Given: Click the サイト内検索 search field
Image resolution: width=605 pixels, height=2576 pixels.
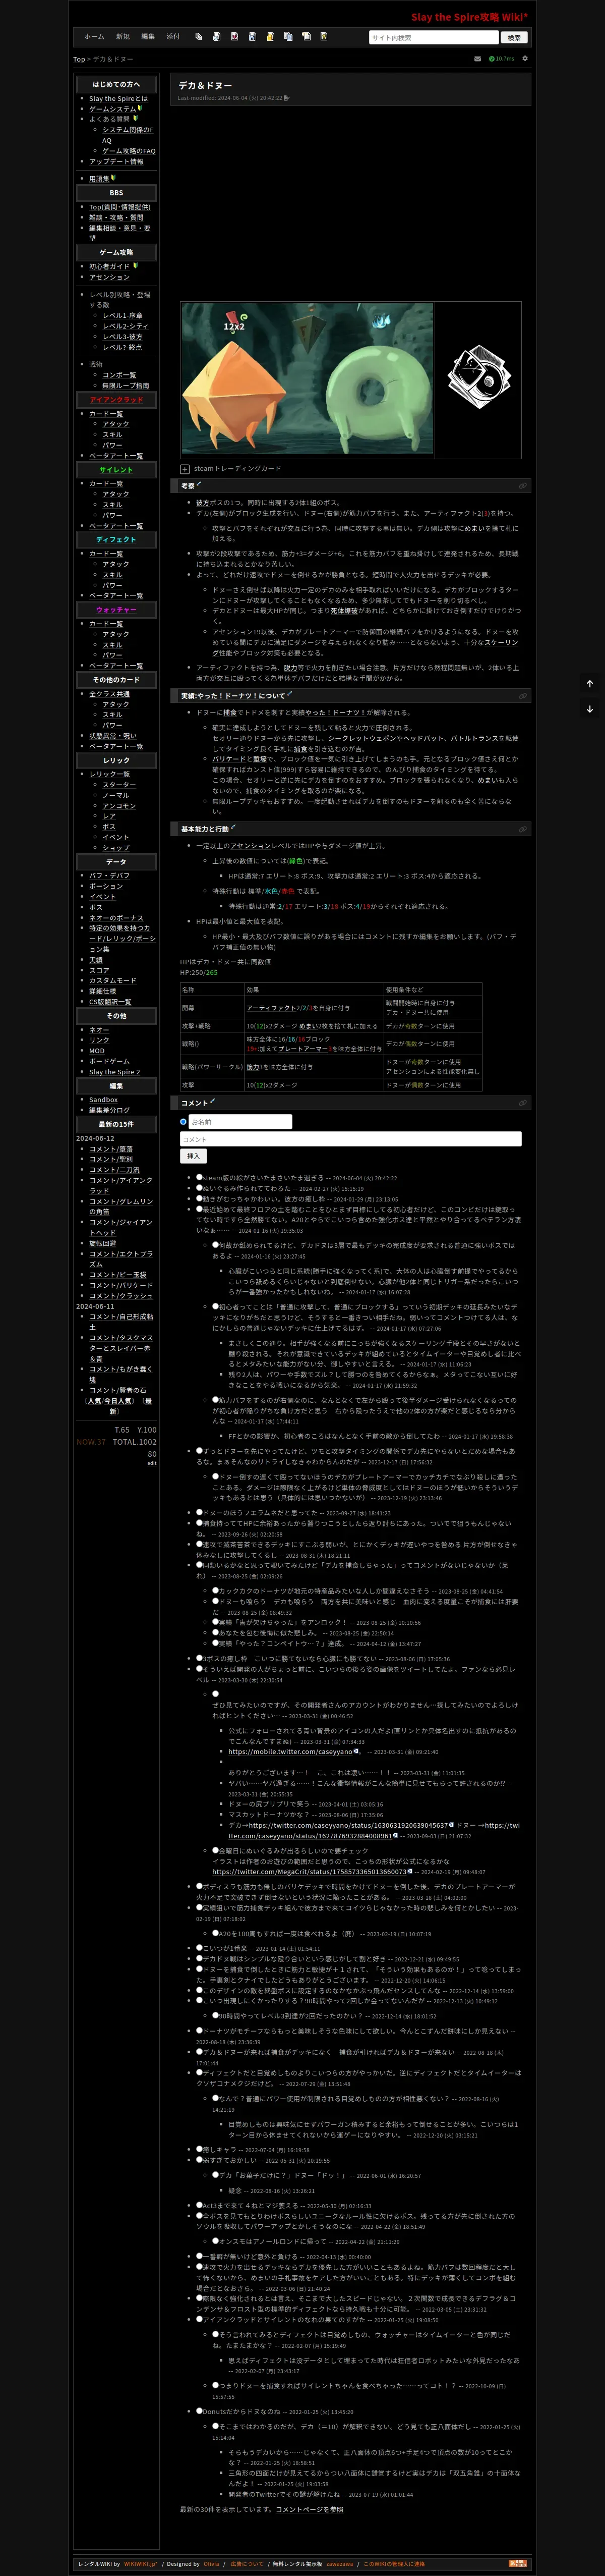Looking at the screenshot, I should 433,38.
